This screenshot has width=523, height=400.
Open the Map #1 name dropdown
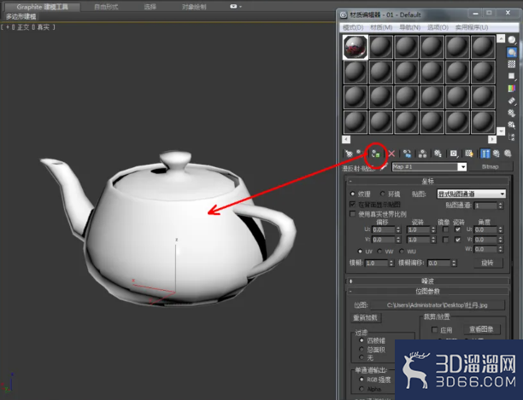[462, 166]
